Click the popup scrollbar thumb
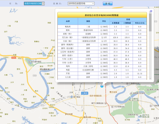 pos(150,22)
